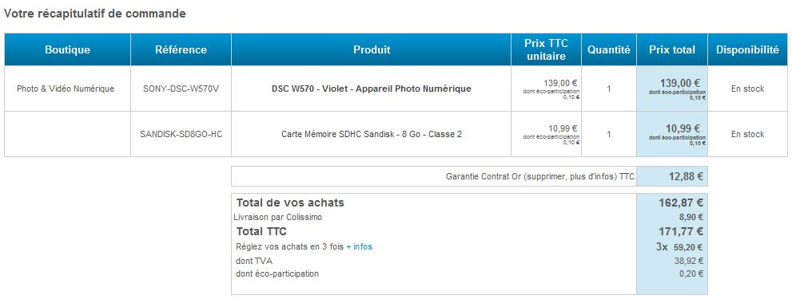Click the Quantité column header
The width and height of the screenshot is (792, 303).
609,50
